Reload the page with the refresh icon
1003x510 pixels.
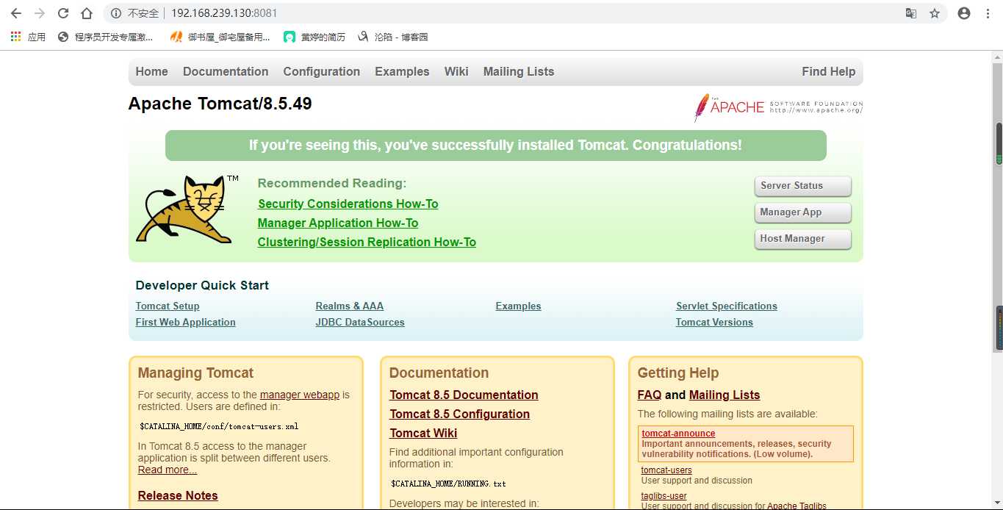tap(63, 13)
